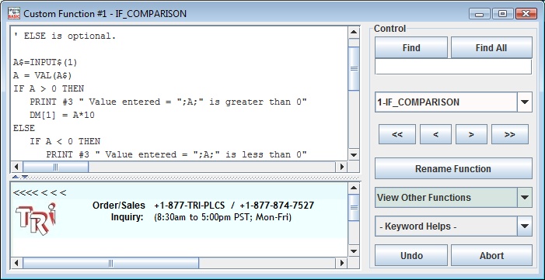Go to next function with > button
Image resolution: width=545 pixels, height=280 pixels.
471,134
